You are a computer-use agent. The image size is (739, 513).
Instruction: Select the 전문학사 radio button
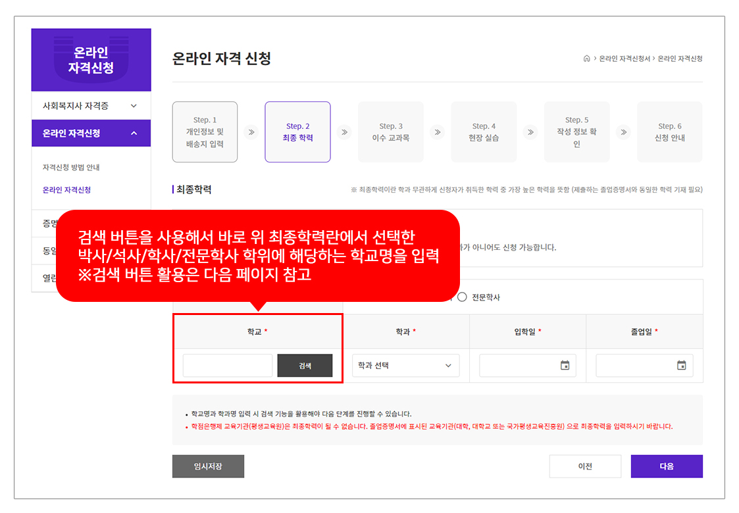[462, 297]
